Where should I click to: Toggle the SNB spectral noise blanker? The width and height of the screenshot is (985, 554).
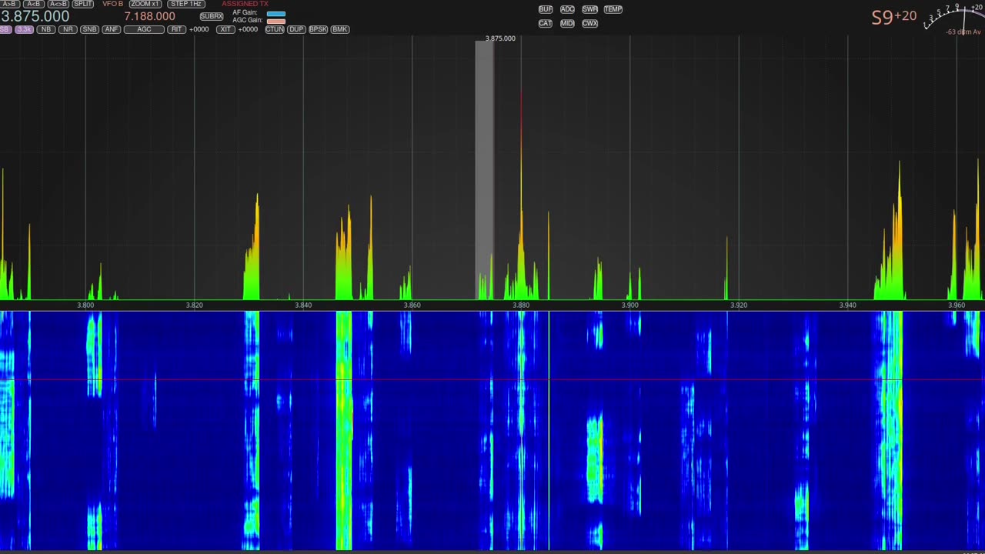(x=89, y=29)
